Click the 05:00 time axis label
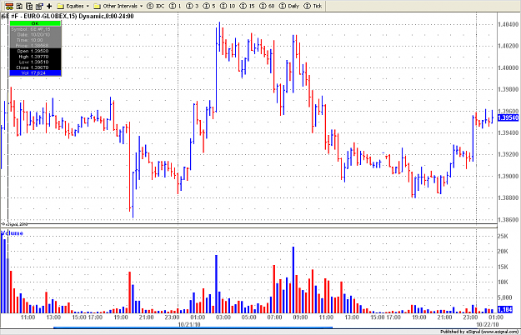This screenshot has height=335, width=521. [x=249, y=317]
